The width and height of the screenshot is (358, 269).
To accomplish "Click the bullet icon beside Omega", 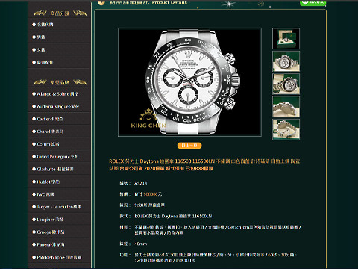I will click(x=34, y=232).
